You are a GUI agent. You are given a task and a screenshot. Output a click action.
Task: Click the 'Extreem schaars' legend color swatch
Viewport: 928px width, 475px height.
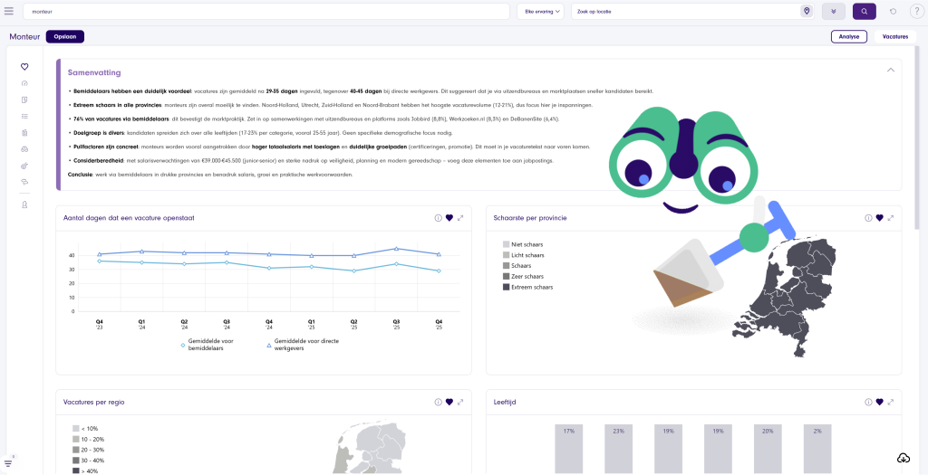(506, 287)
